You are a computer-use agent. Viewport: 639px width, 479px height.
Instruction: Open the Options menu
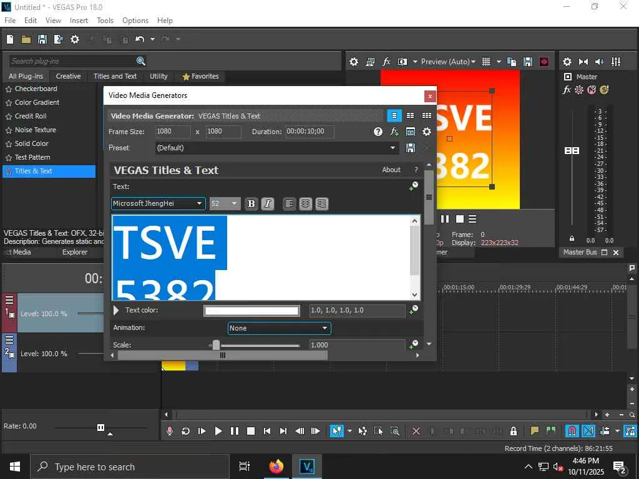click(135, 21)
